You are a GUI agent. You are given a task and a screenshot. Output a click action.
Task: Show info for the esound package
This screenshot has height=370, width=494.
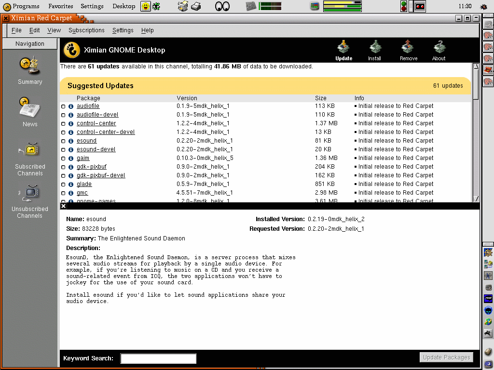click(x=71, y=141)
